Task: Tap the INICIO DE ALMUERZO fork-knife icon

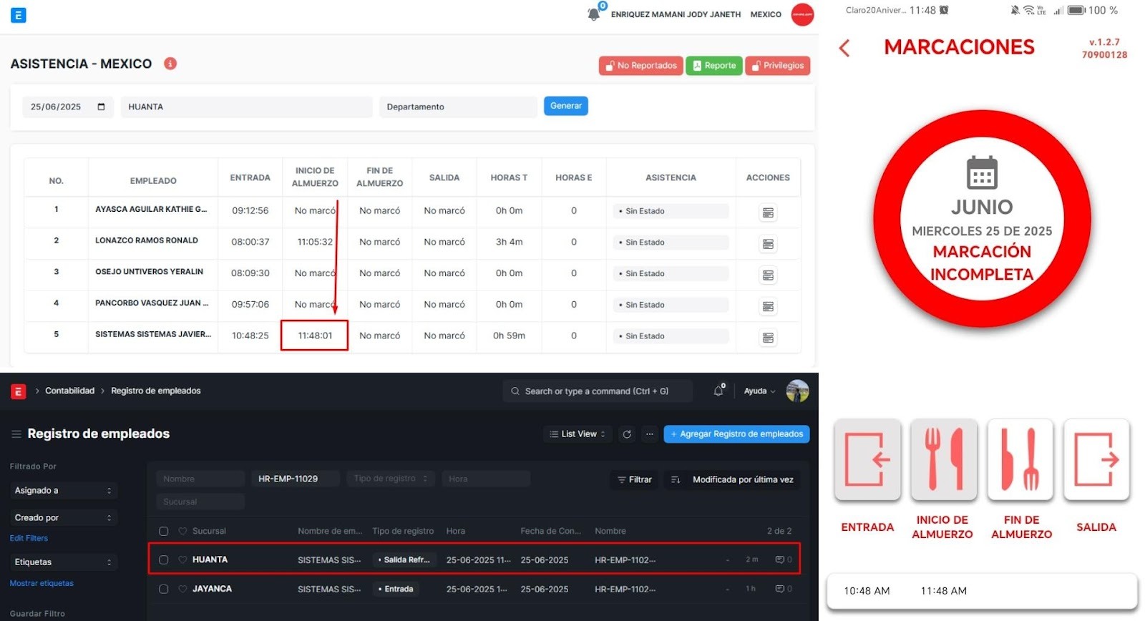Action: [x=943, y=459]
